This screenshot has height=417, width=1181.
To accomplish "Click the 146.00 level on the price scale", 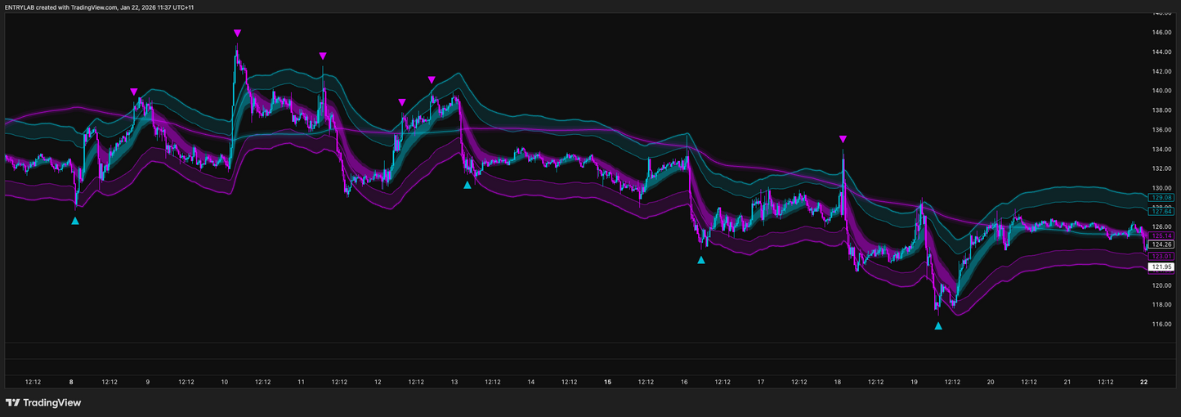I will (1161, 33).
